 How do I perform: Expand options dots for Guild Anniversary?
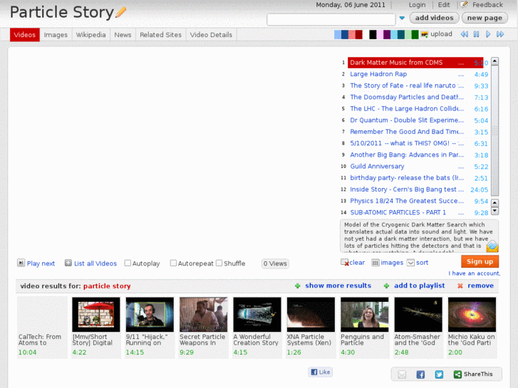(461, 168)
